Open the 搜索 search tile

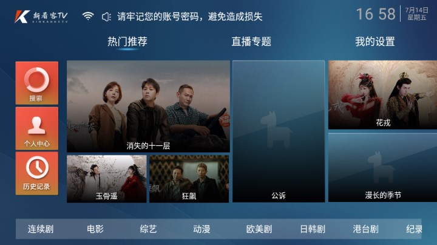(37, 83)
